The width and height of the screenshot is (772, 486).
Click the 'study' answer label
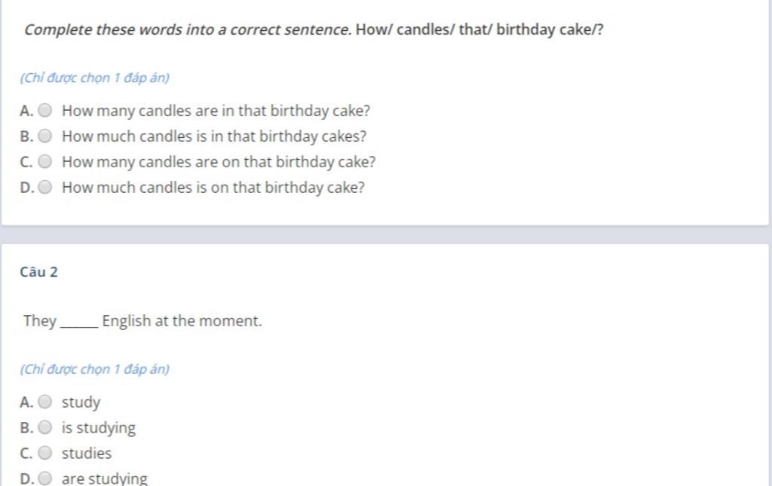(x=81, y=402)
